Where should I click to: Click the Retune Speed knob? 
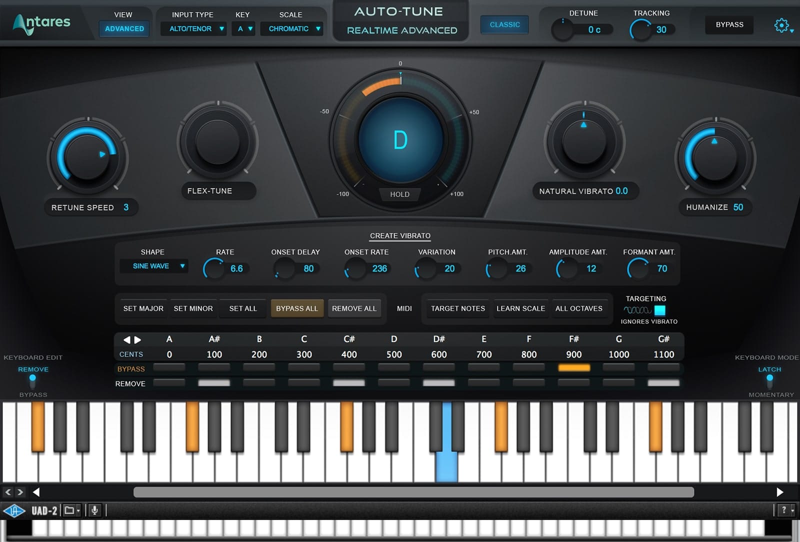point(88,157)
